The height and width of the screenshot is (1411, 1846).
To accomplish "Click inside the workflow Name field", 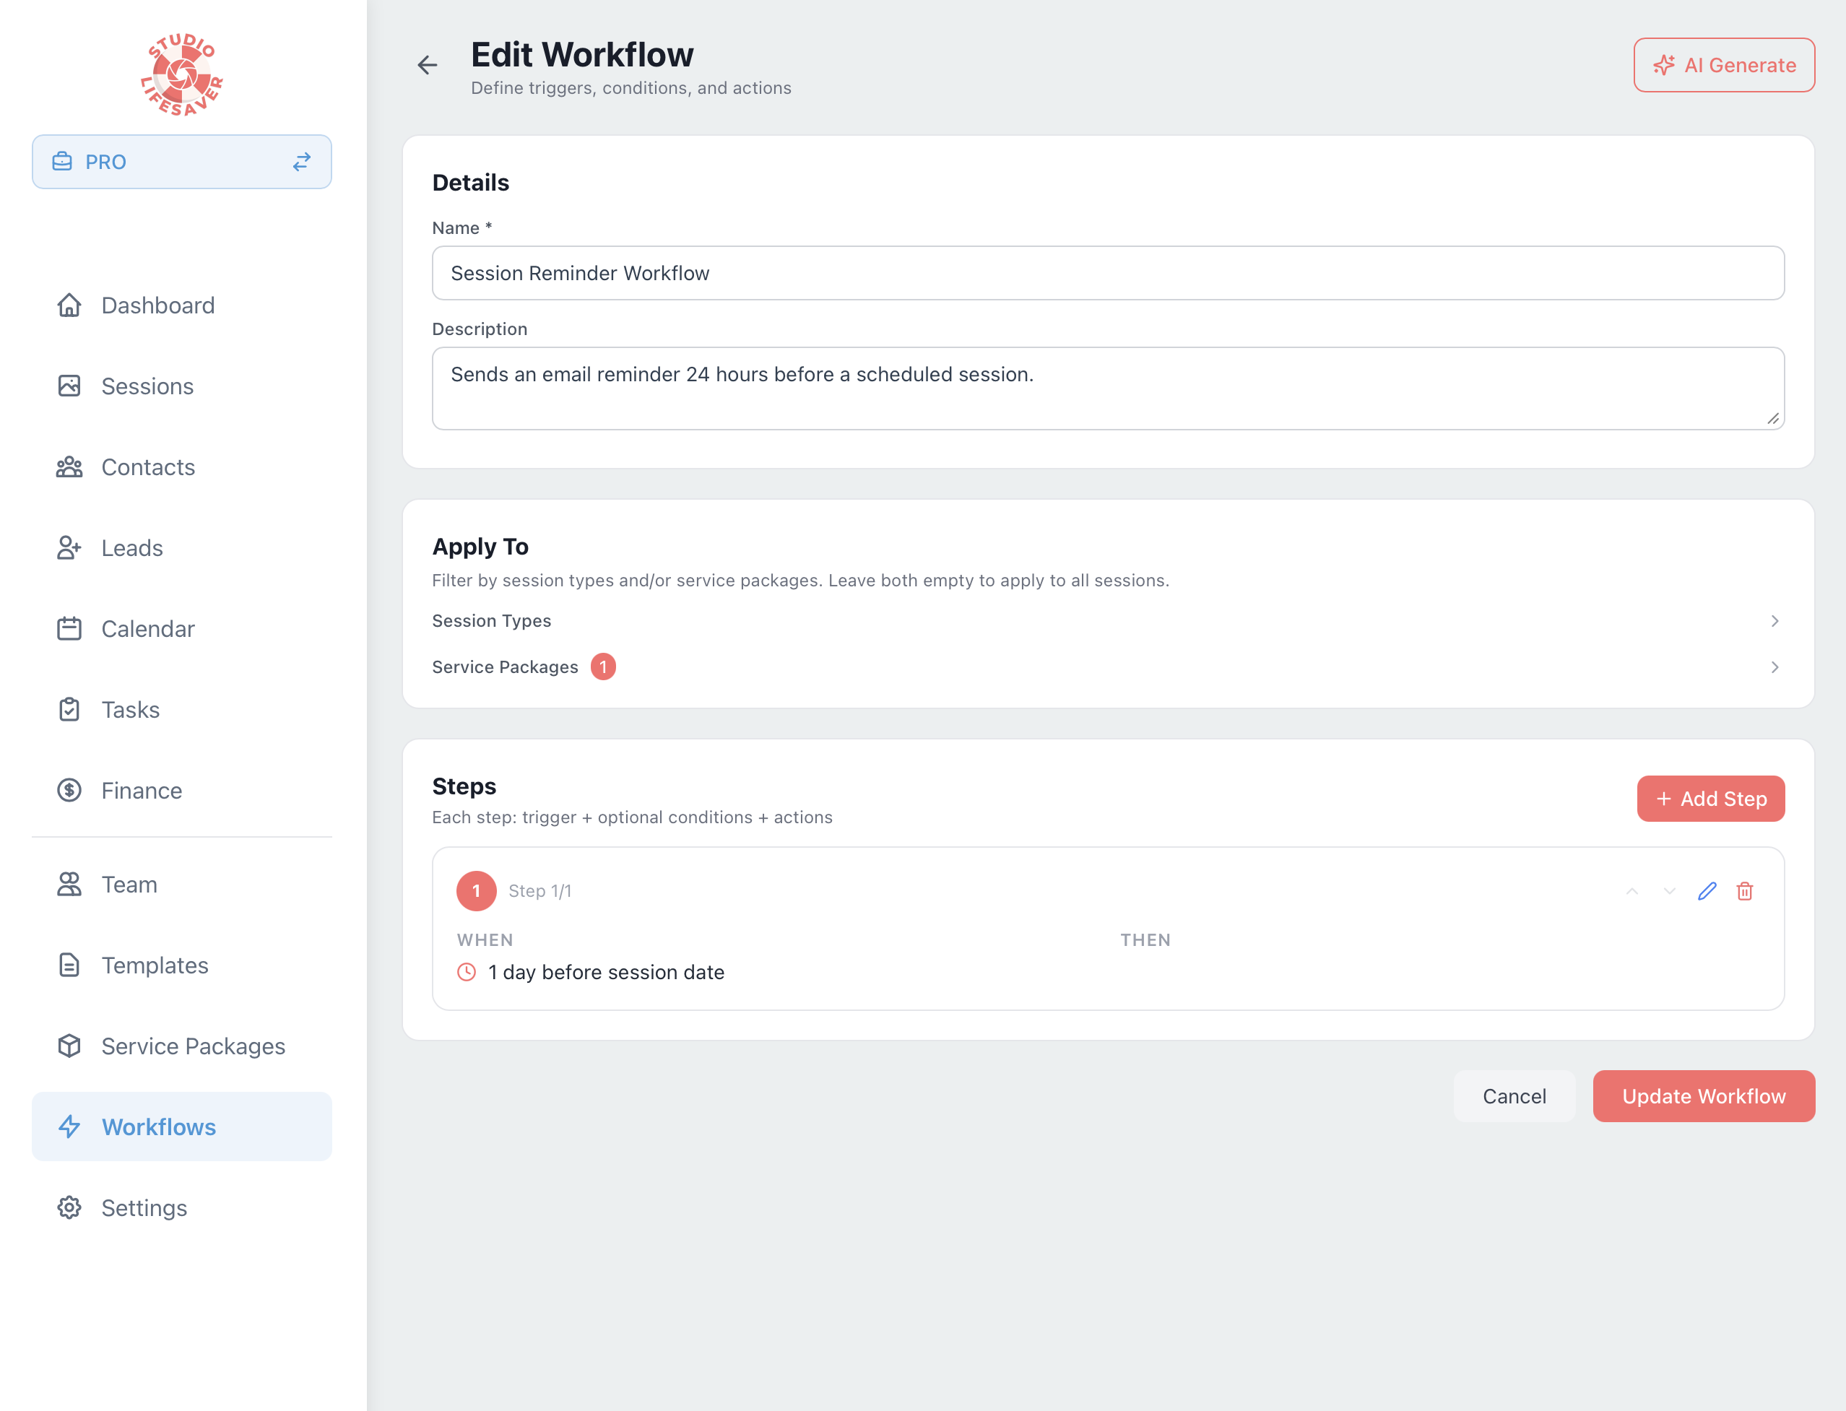I will [1108, 273].
